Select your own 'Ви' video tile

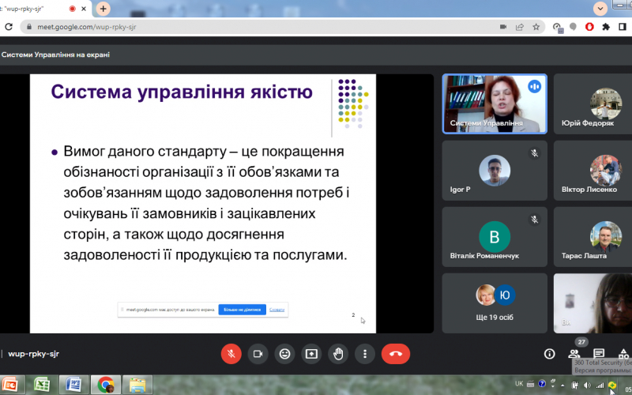tap(593, 303)
